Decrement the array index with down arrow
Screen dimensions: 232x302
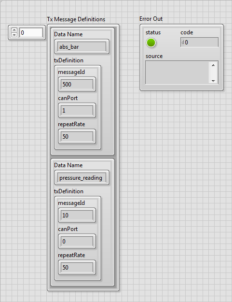click(14, 35)
